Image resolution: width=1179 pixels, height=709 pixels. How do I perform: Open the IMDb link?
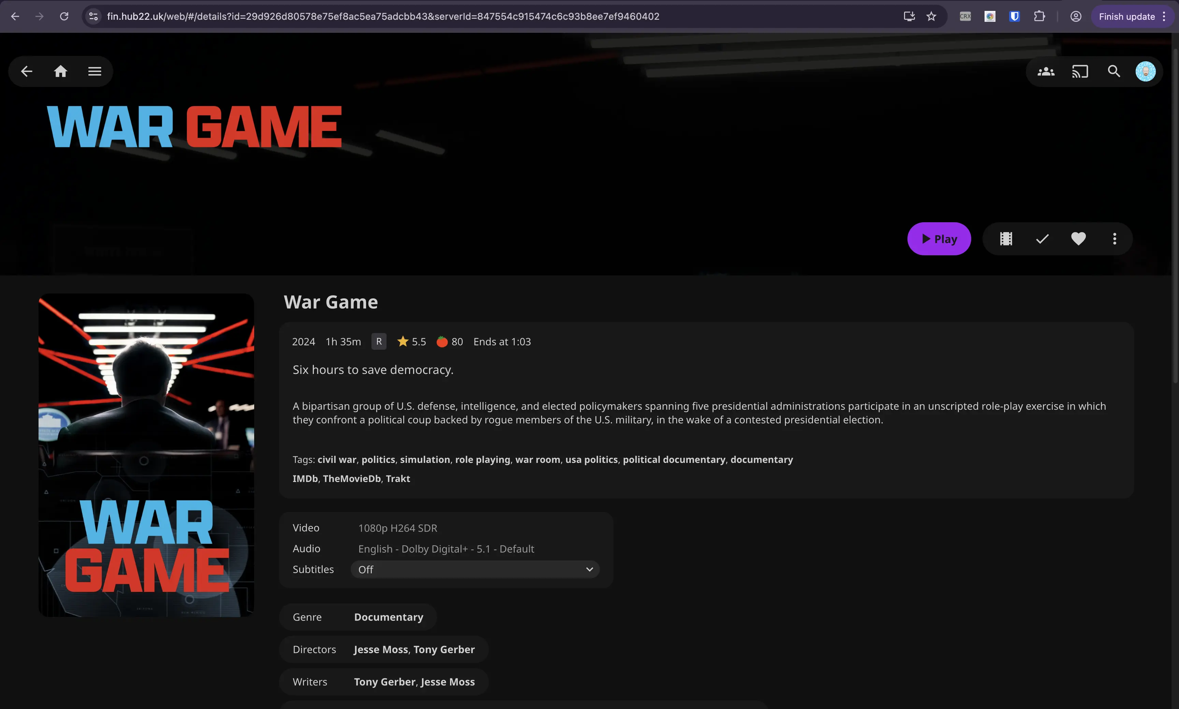point(305,478)
